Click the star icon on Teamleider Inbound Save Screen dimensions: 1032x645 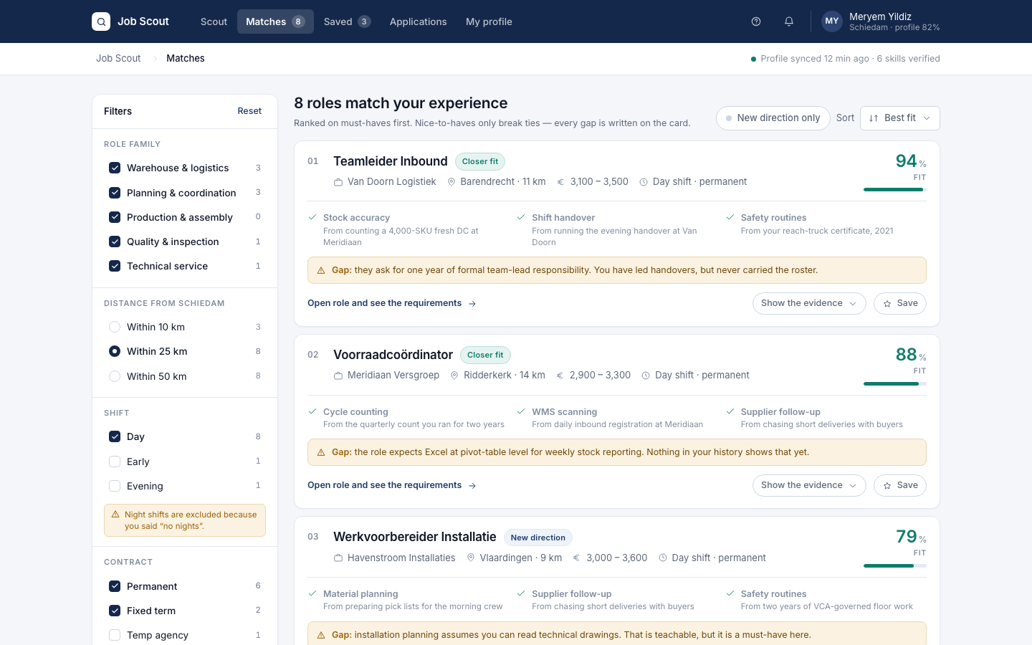887,304
